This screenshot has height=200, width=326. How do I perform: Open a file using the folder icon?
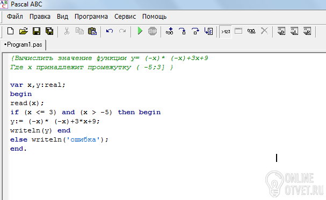point(23,31)
